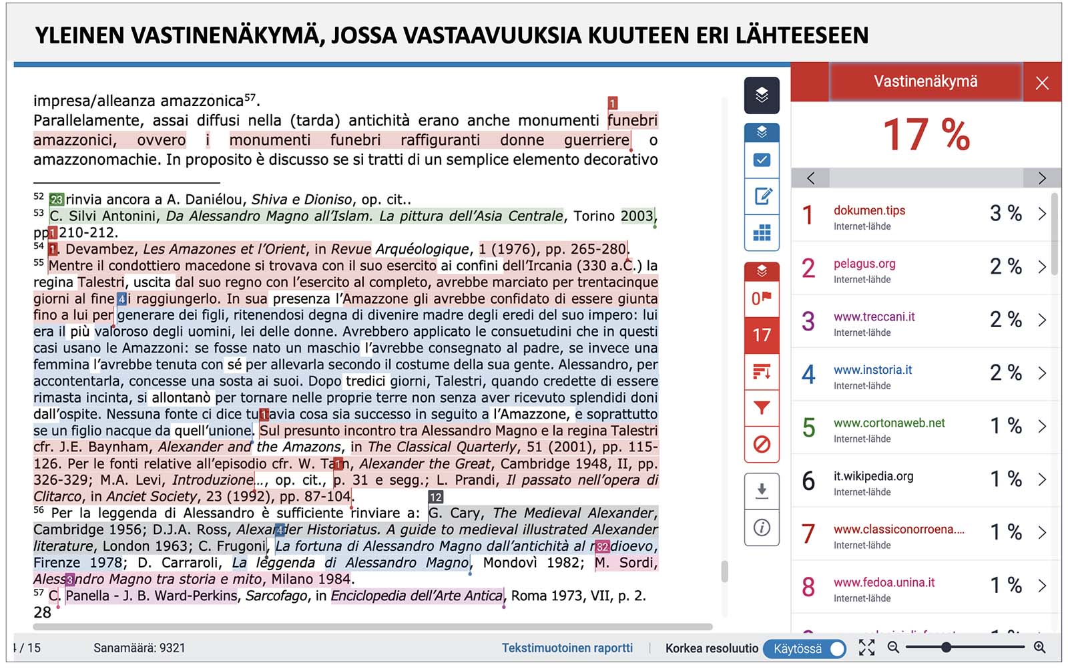This screenshot has height=669, width=1068.
Task: Click the zoom slider handle
Action: click(946, 647)
